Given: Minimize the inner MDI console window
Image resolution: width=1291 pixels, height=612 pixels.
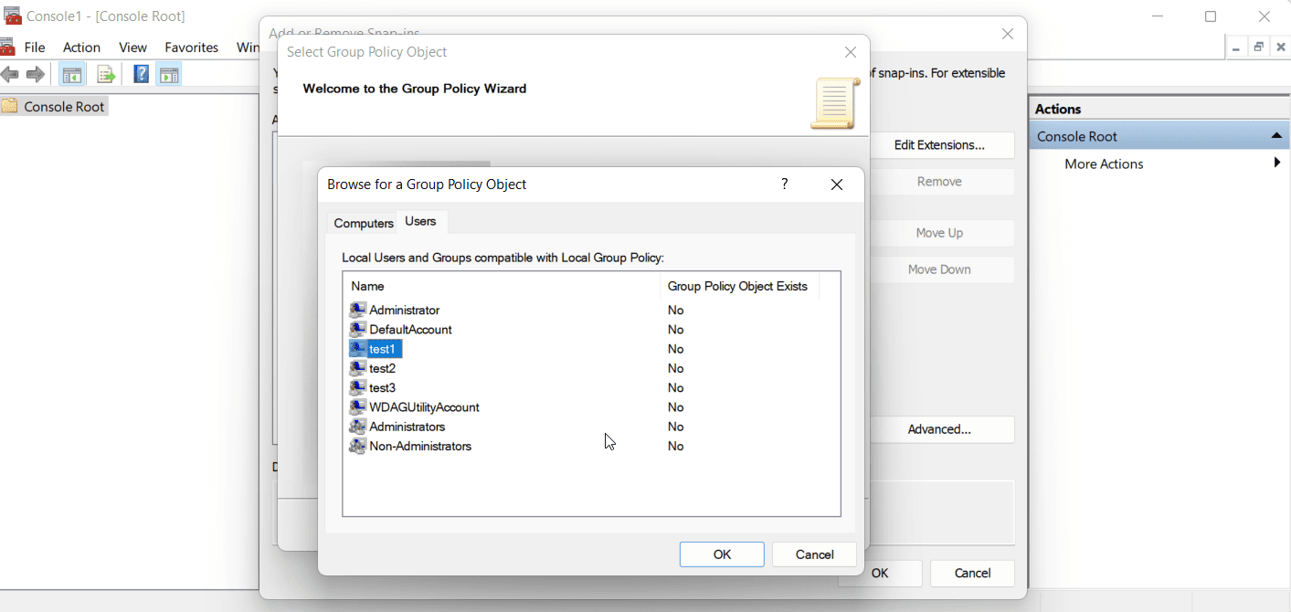Looking at the screenshot, I should (x=1236, y=47).
